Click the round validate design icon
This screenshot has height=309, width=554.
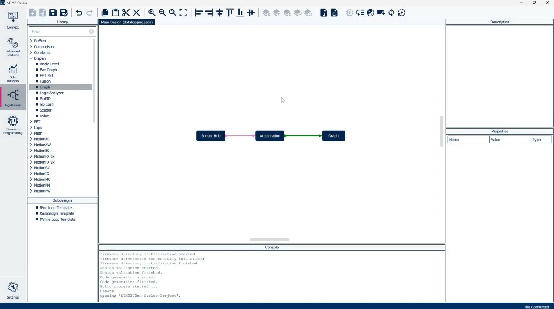tap(370, 13)
